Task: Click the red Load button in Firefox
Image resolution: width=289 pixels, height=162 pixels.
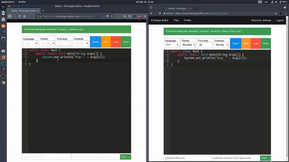Action: coord(116,42)
